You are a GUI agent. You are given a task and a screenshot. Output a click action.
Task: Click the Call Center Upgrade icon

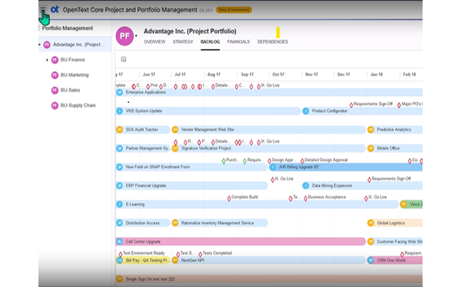click(x=119, y=242)
